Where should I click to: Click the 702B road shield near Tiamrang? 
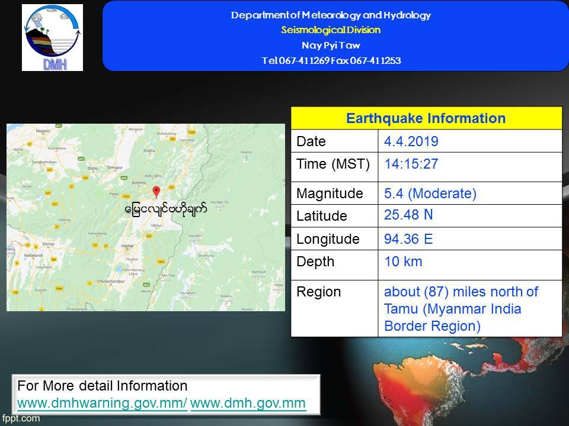click(x=190, y=133)
